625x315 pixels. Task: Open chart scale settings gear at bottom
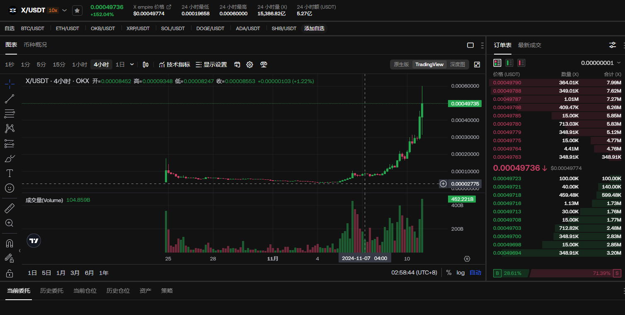point(467,259)
